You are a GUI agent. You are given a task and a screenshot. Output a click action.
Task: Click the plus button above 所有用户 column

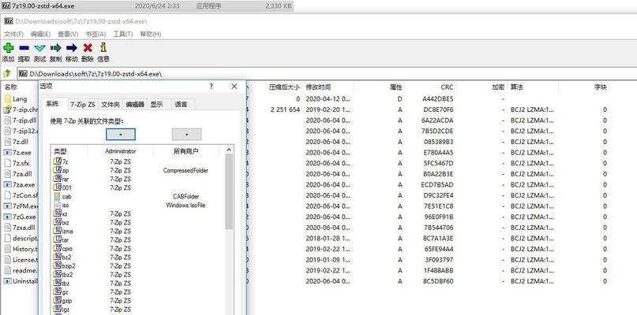tap(186, 134)
